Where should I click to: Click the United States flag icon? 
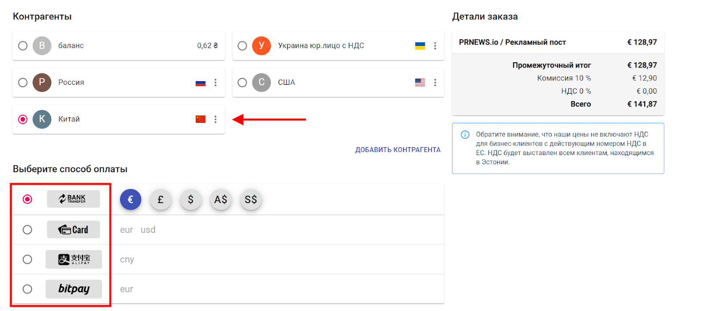420,83
